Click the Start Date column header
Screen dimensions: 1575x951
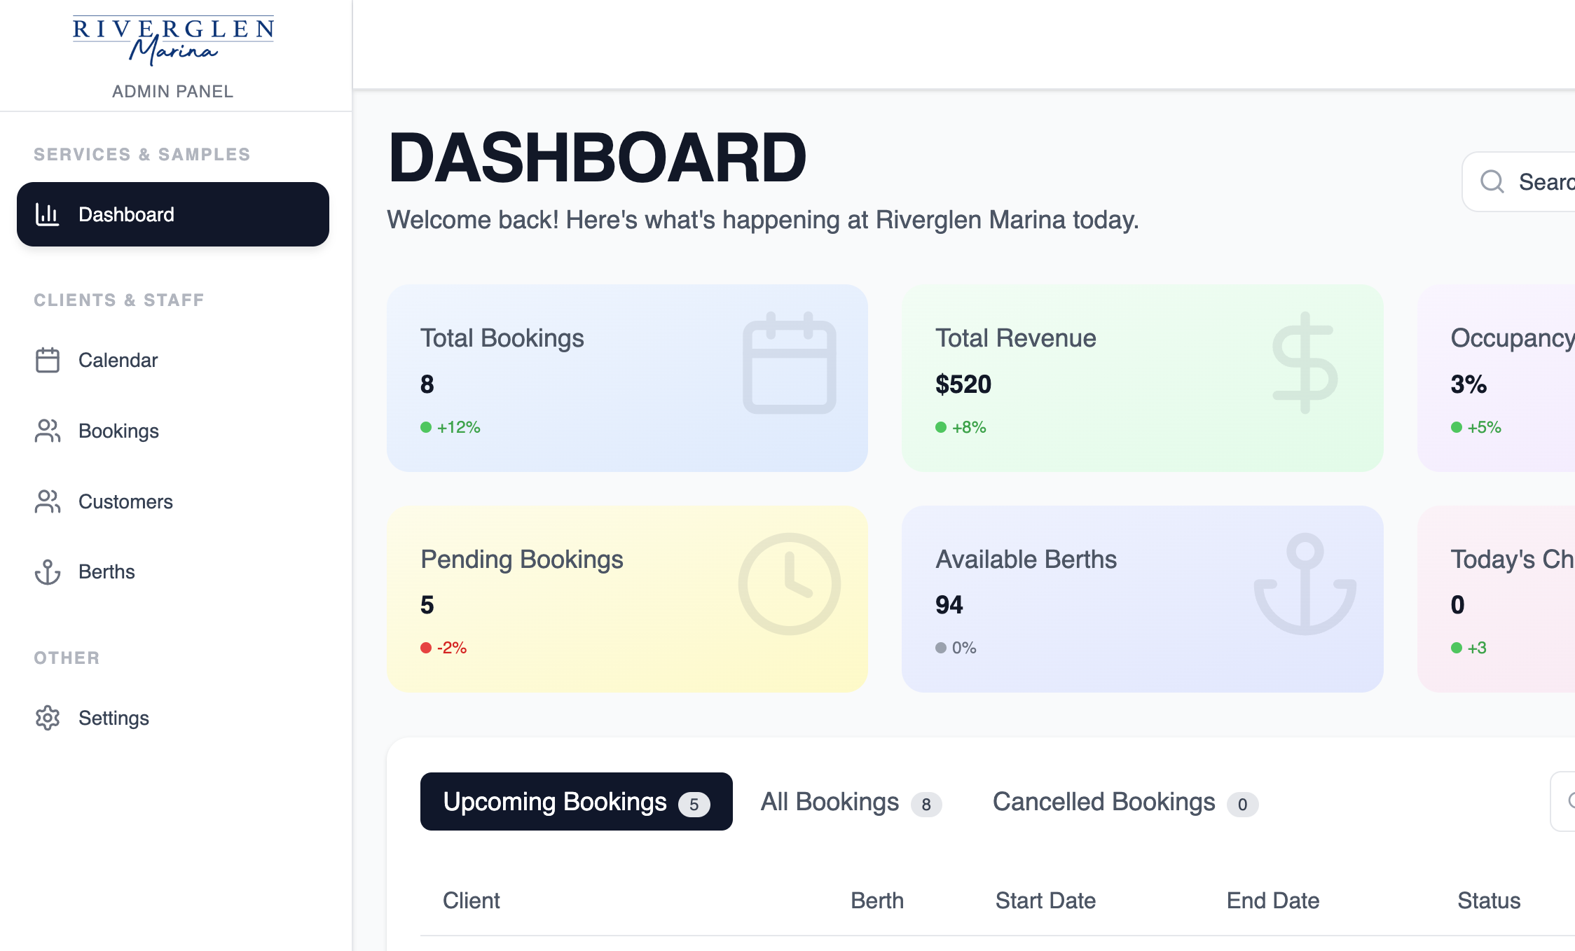point(1046,901)
